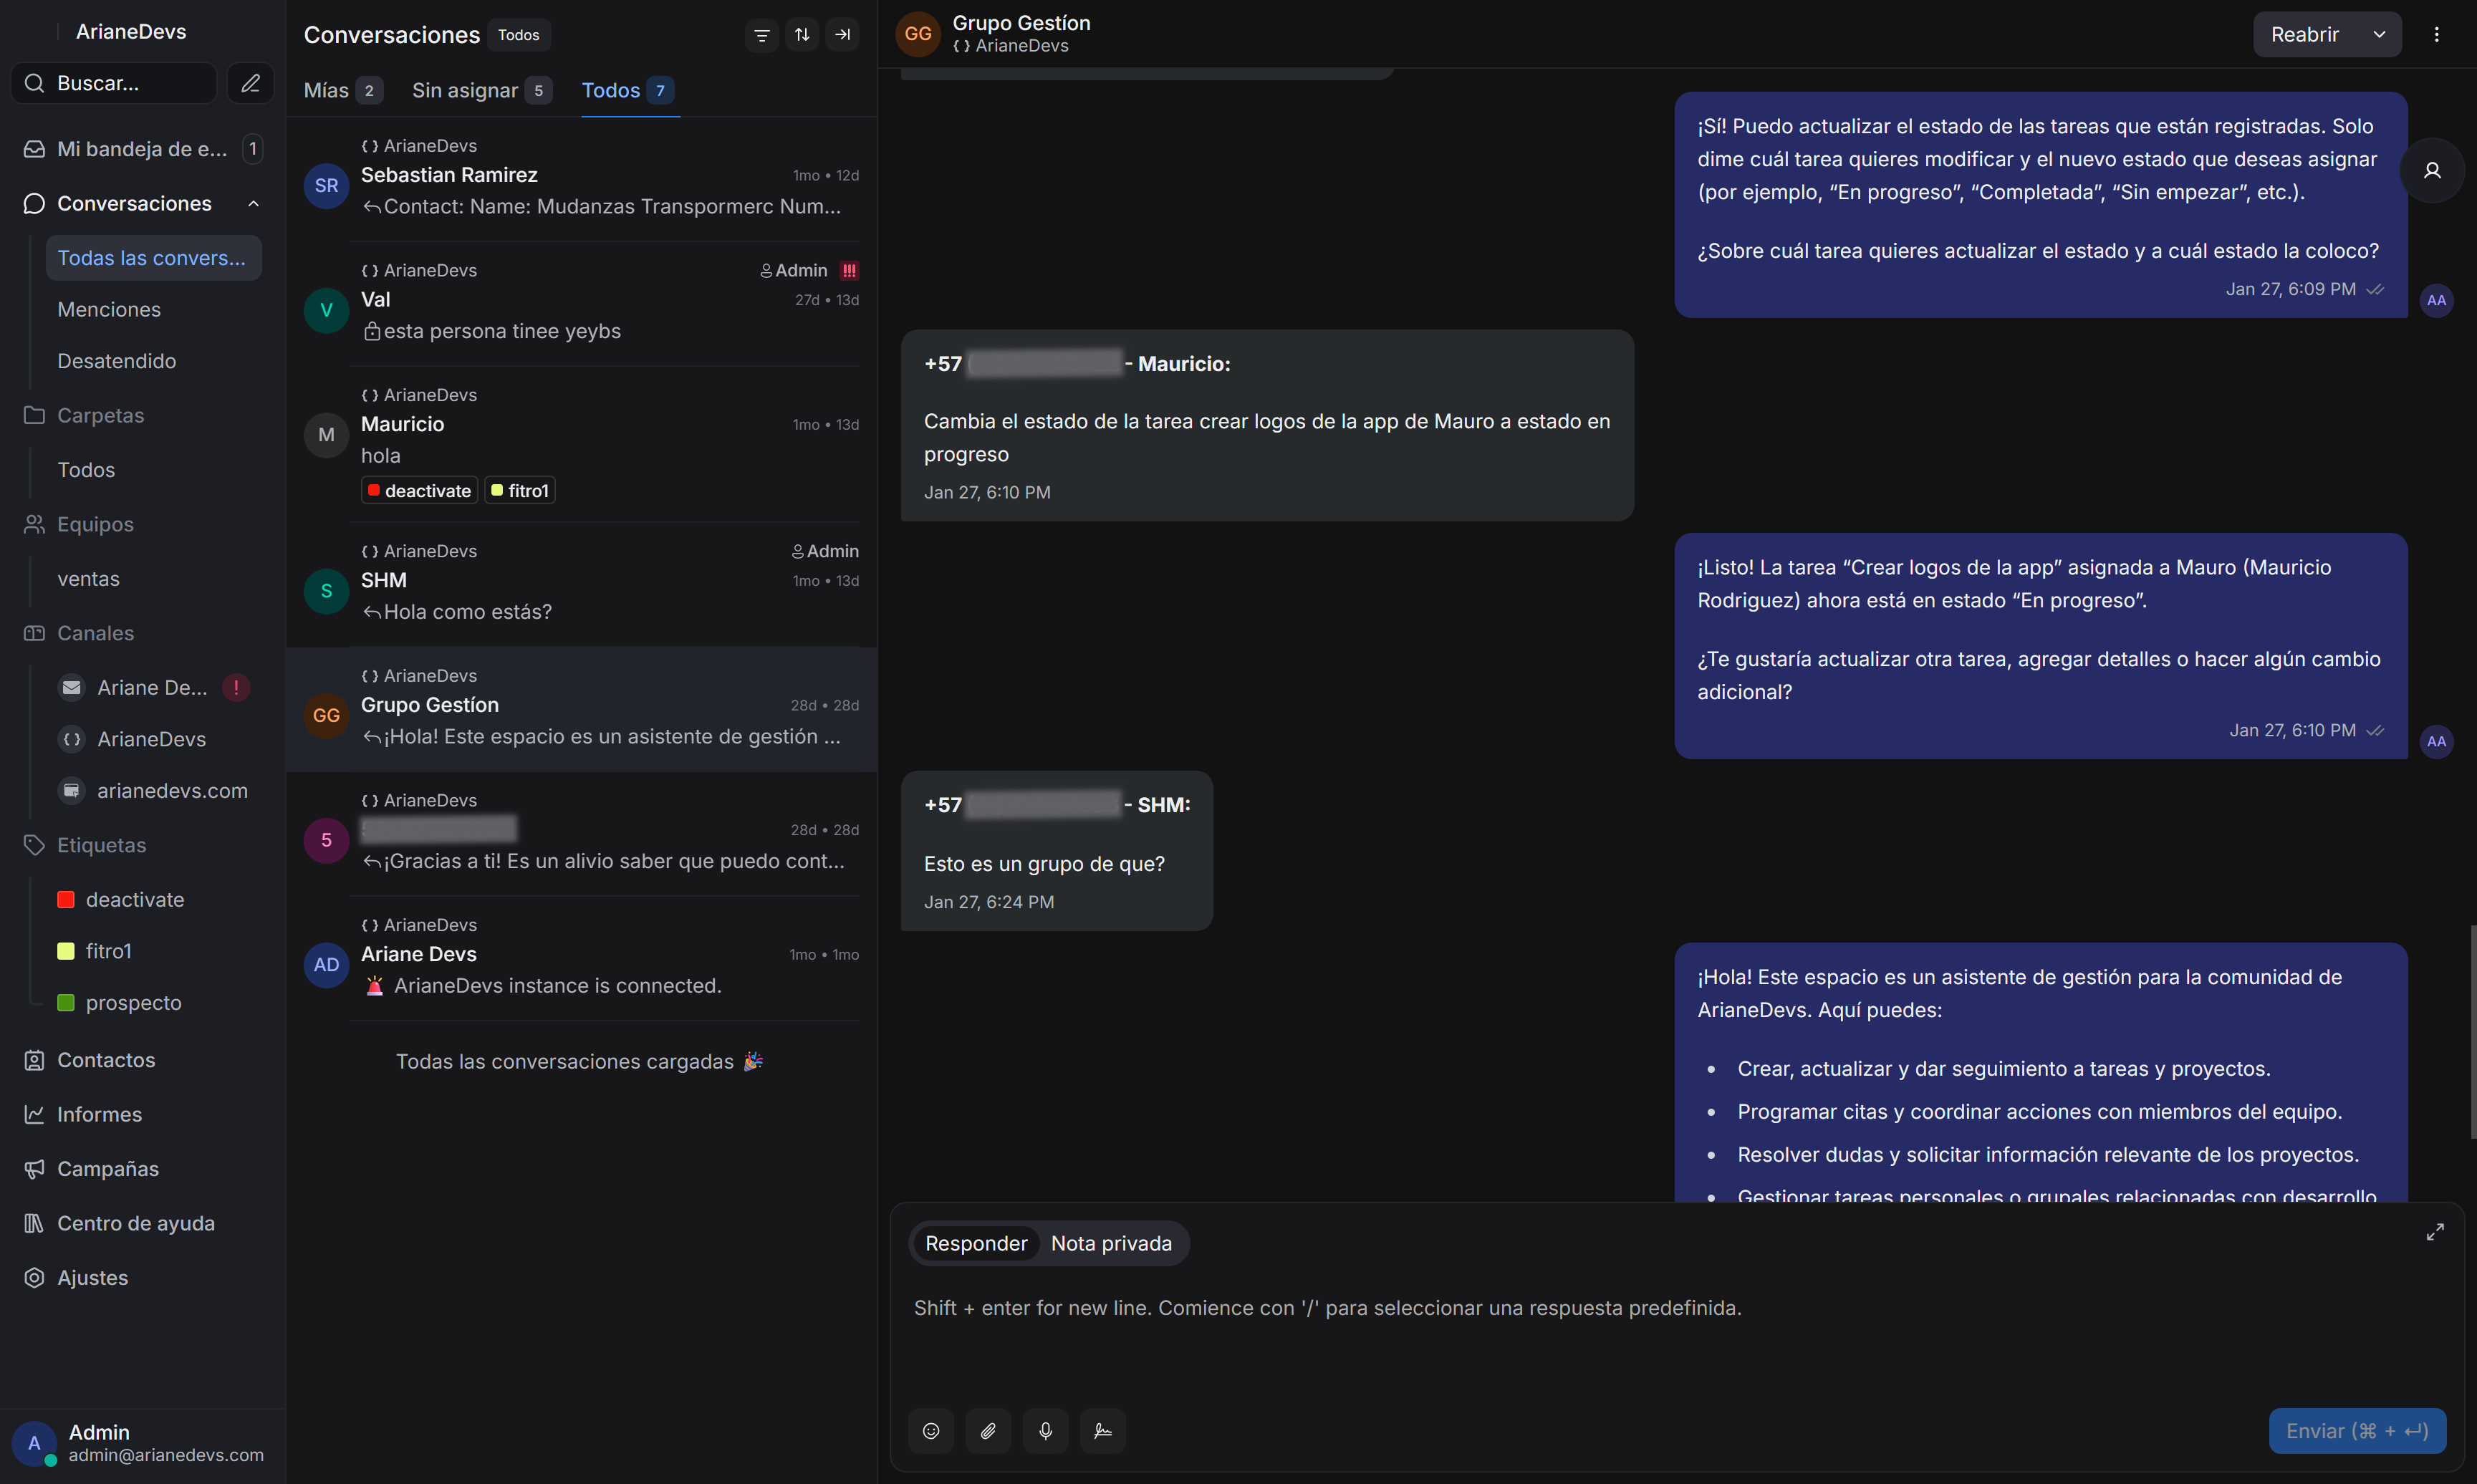Click the microphone audio record icon
The height and width of the screenshot is (1484, 2477).
1045,1431
